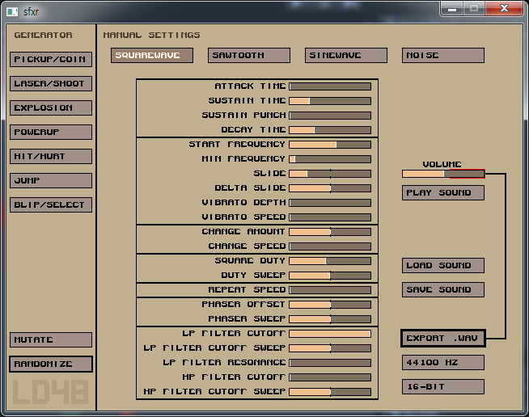Generate a Hit/Hurt sound
The height and width of the screenshot is (417, 529).
pos(51,157)
